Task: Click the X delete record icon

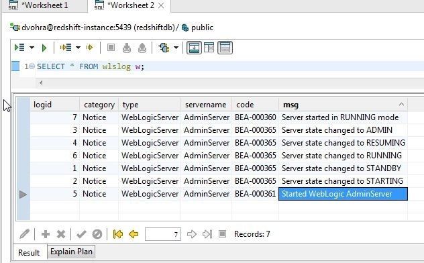Action: (61, 234)
